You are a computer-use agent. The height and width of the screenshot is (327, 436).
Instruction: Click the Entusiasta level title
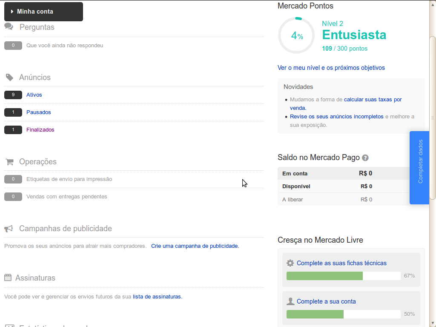(354, 35)
